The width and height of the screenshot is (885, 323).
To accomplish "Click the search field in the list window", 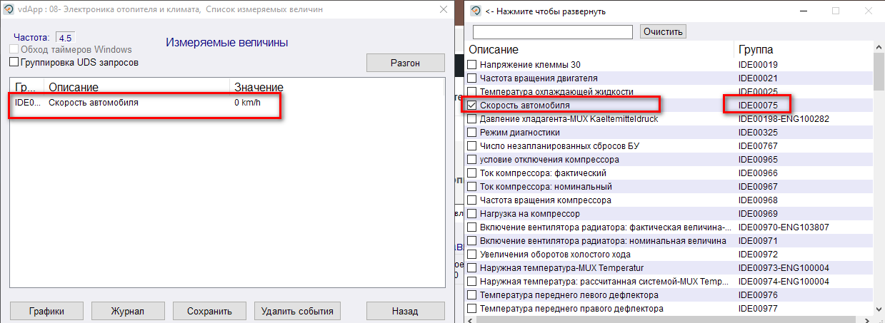I will tap(553, 31).
